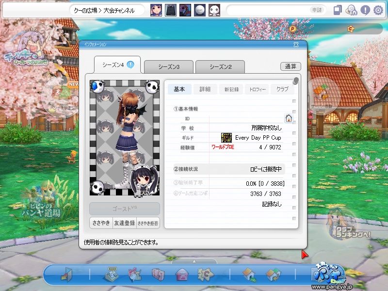Image resolution: width=388 pixels, height=291 pixels.
Task: Click the pushpin at the info sheet corner
Action: (295, 81)
